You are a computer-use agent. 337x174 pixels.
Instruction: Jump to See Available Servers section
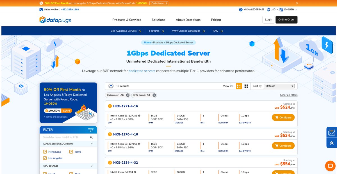click(x=126, y=31)
